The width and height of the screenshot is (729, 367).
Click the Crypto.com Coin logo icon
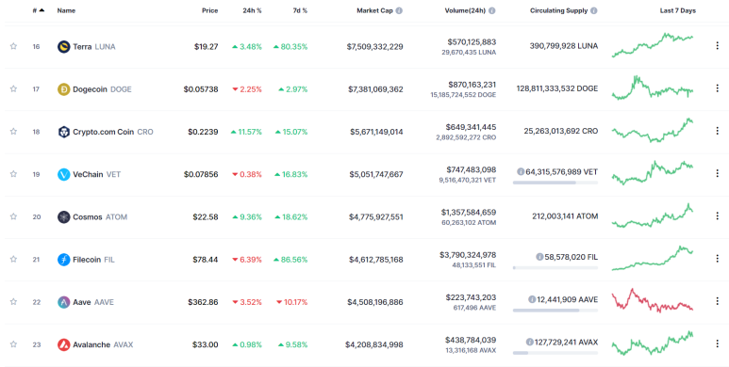click(x=64, y=132)
